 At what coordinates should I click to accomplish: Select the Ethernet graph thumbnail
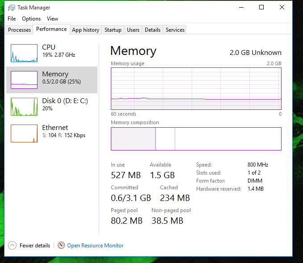click(x=24, y=134)
